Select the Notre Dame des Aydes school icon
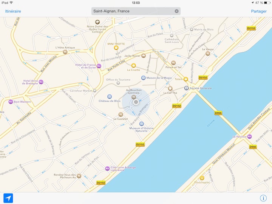Image resolution: width=272 pixels, height=204 pixels. coord(97,22)
